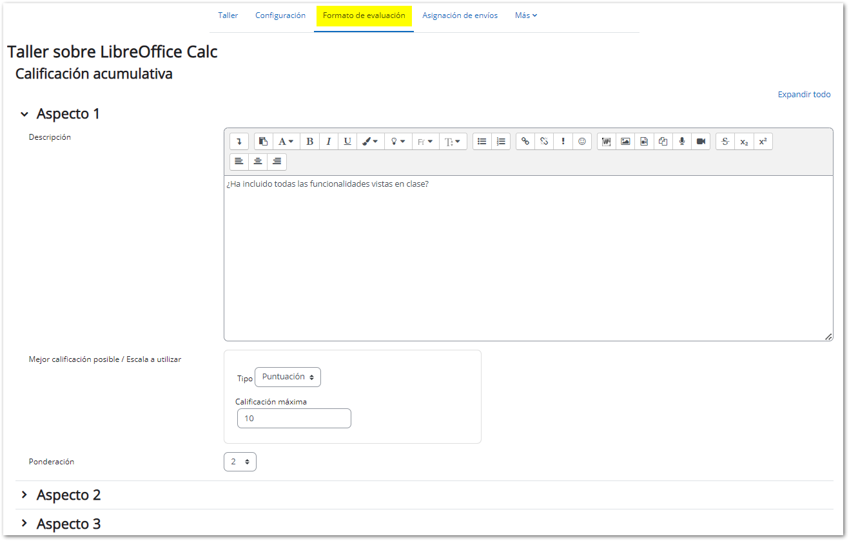The width and height of the screenshot is (849, 541).
Task: Click the exclamation mark icon
Action: coord(563,142)
